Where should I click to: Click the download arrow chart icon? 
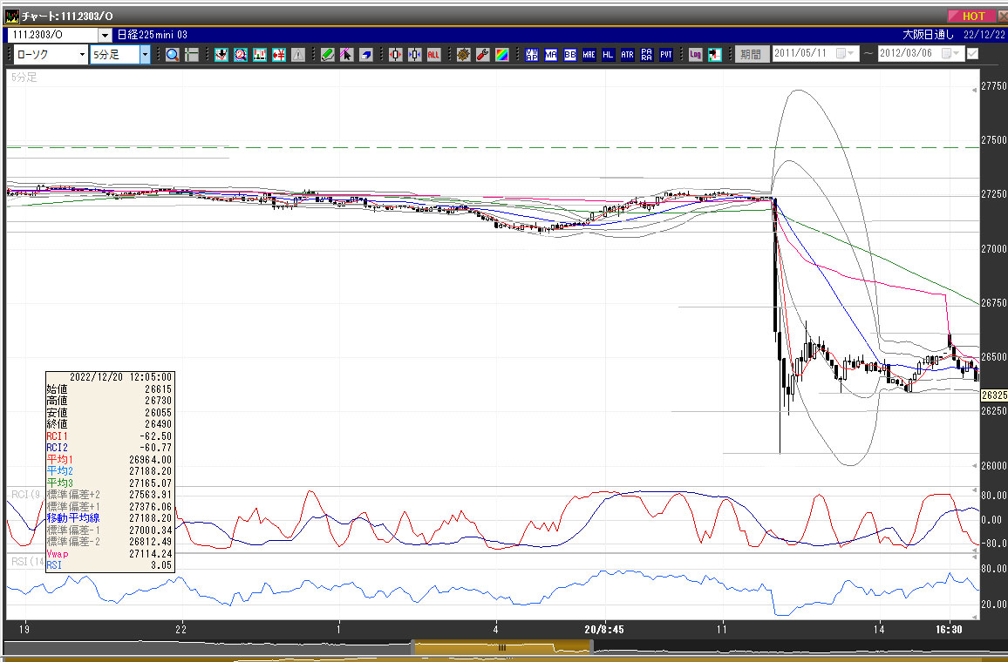[221, 55]
